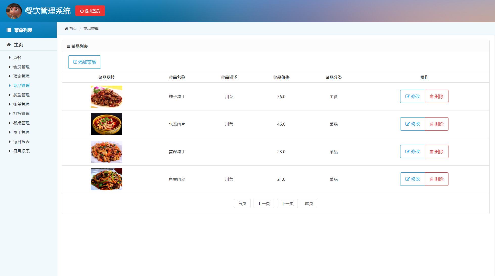495x276 pixels.
Task: Click edit icon for 辣子鸡丁 row
Action: point(407,96)
